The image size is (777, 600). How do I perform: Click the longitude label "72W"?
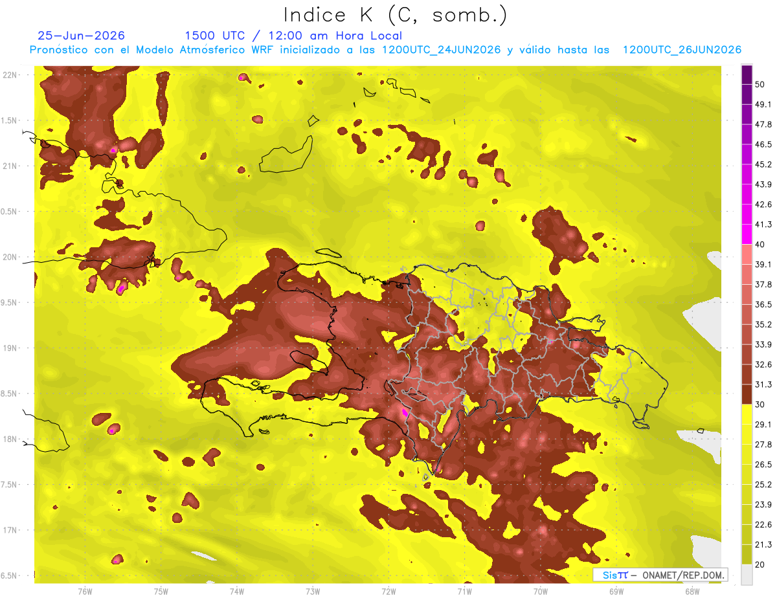(388, 592)
